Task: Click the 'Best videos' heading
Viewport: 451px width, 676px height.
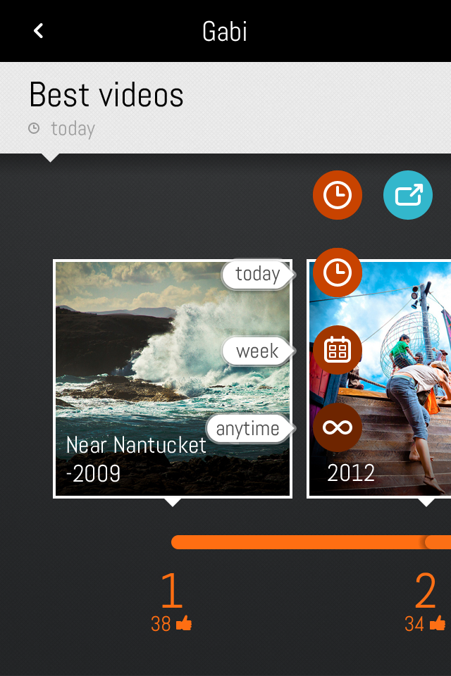Action: coord(106,95)
